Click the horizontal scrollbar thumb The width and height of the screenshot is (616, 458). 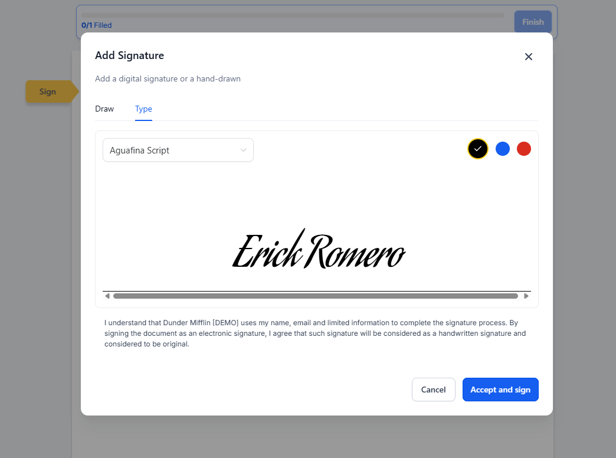click(316, 296)
